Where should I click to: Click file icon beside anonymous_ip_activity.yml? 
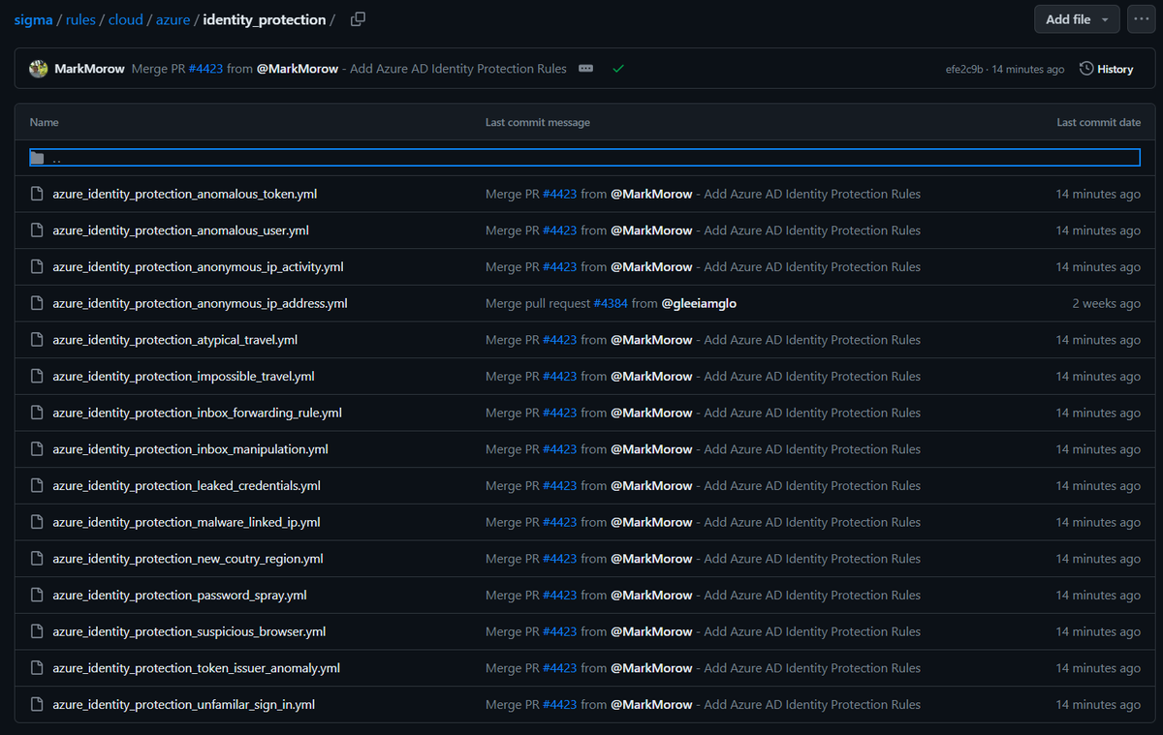(x=37, y=266)
